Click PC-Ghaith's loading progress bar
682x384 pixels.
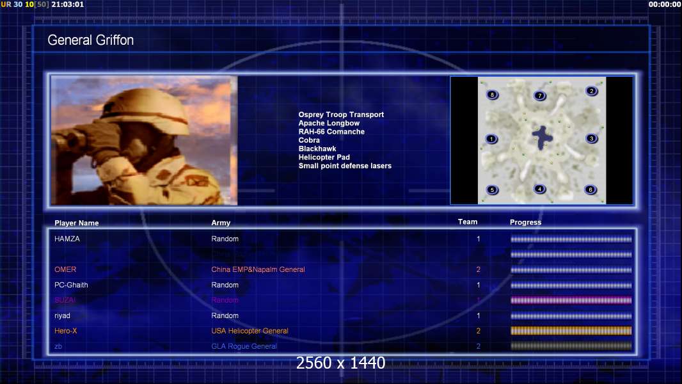tap(571, 285)
